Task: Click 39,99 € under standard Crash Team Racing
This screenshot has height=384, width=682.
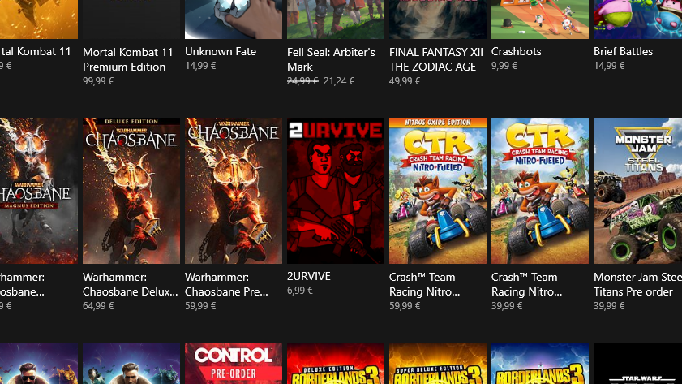Action: click(507, 306)
